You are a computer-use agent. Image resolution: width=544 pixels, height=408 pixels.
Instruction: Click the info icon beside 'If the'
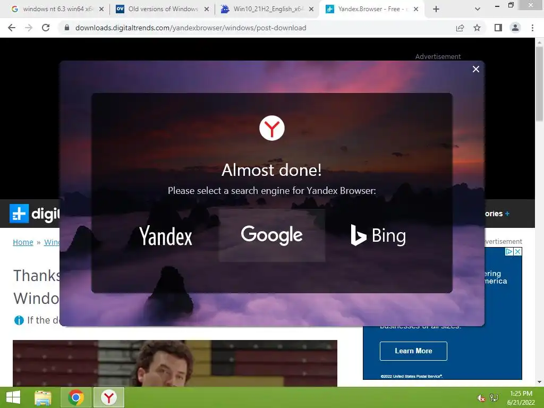point(19,320)
